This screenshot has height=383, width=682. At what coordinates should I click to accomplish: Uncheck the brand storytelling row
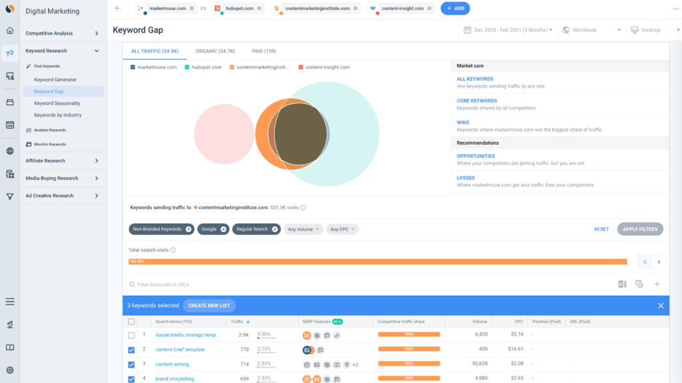131,379
